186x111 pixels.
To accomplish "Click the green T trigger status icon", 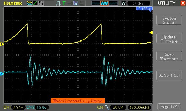I will coord(64,3).
